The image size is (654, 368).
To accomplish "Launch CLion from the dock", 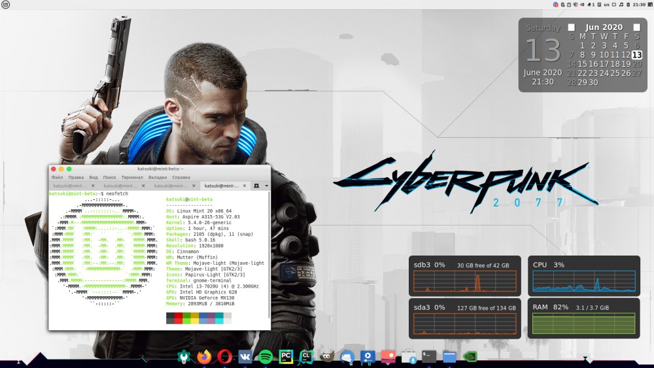I will [x=305, y=357].
